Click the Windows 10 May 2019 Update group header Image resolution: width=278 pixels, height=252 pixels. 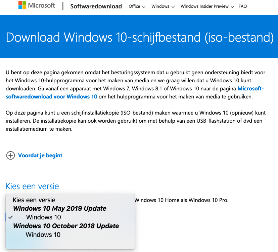coord(60,208)
